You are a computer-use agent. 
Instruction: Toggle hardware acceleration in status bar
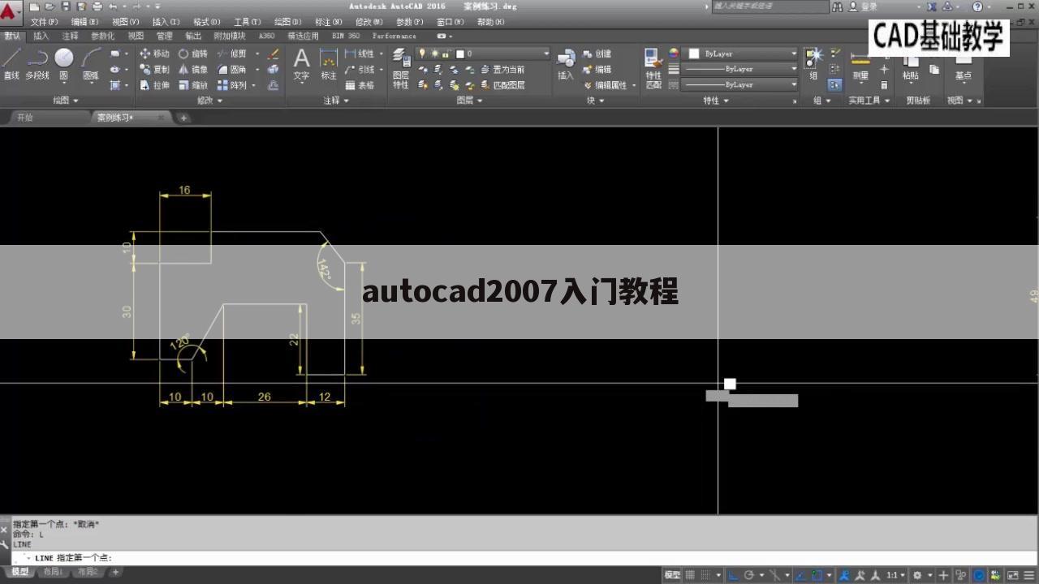pyautogui.click(x=979, y=575)
